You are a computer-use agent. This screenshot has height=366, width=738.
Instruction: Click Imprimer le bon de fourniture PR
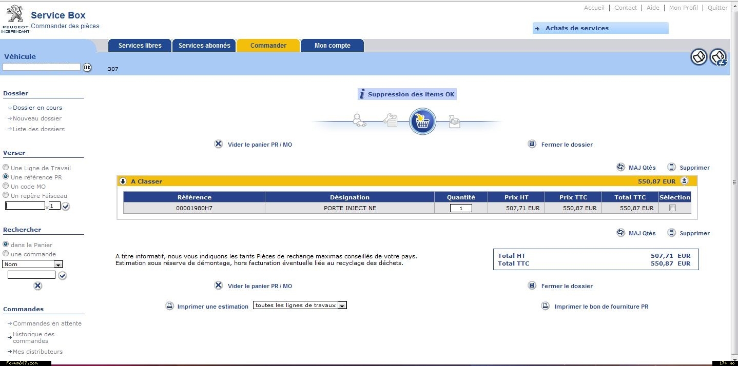(x=601, y=307)
